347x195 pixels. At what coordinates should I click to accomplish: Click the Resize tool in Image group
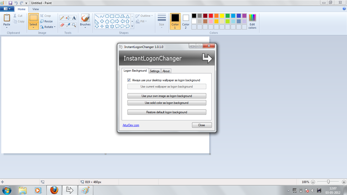46,21
